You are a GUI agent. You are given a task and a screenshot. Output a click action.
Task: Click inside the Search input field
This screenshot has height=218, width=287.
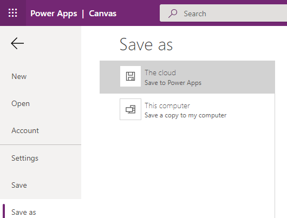[223, 14]
